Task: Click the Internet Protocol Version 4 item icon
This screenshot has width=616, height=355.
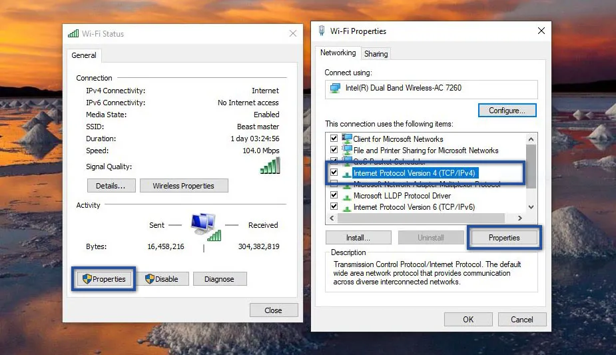Action: [347, 174]
